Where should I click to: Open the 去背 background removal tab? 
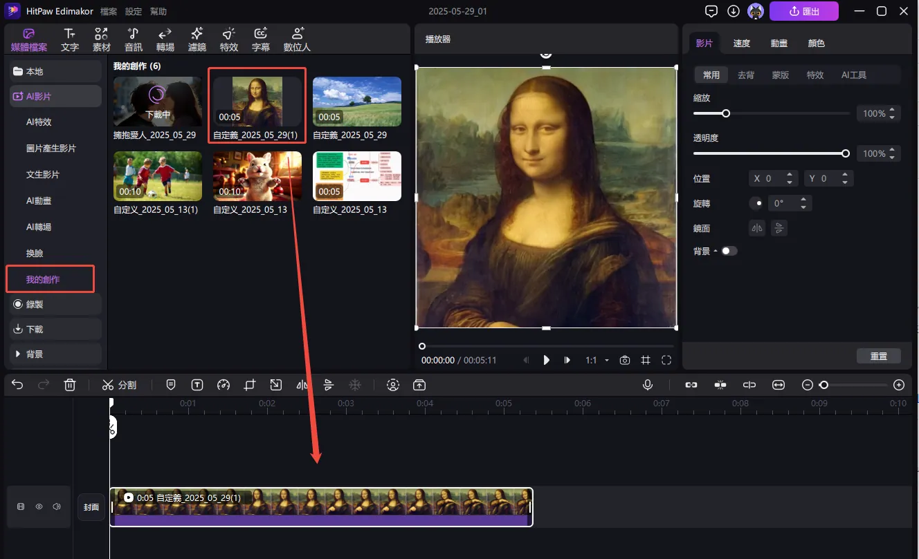pos(746,75)
